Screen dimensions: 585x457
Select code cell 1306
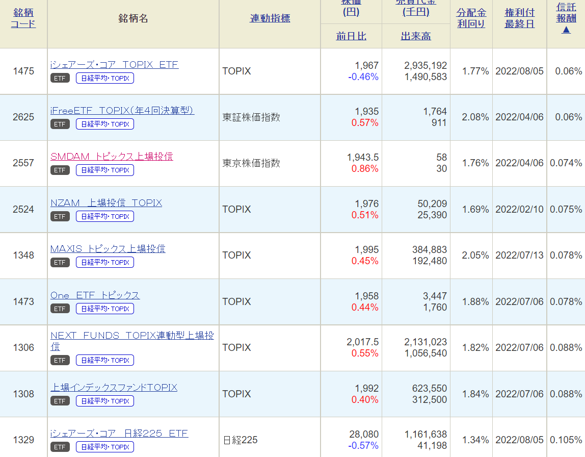(x=23, y=347)
